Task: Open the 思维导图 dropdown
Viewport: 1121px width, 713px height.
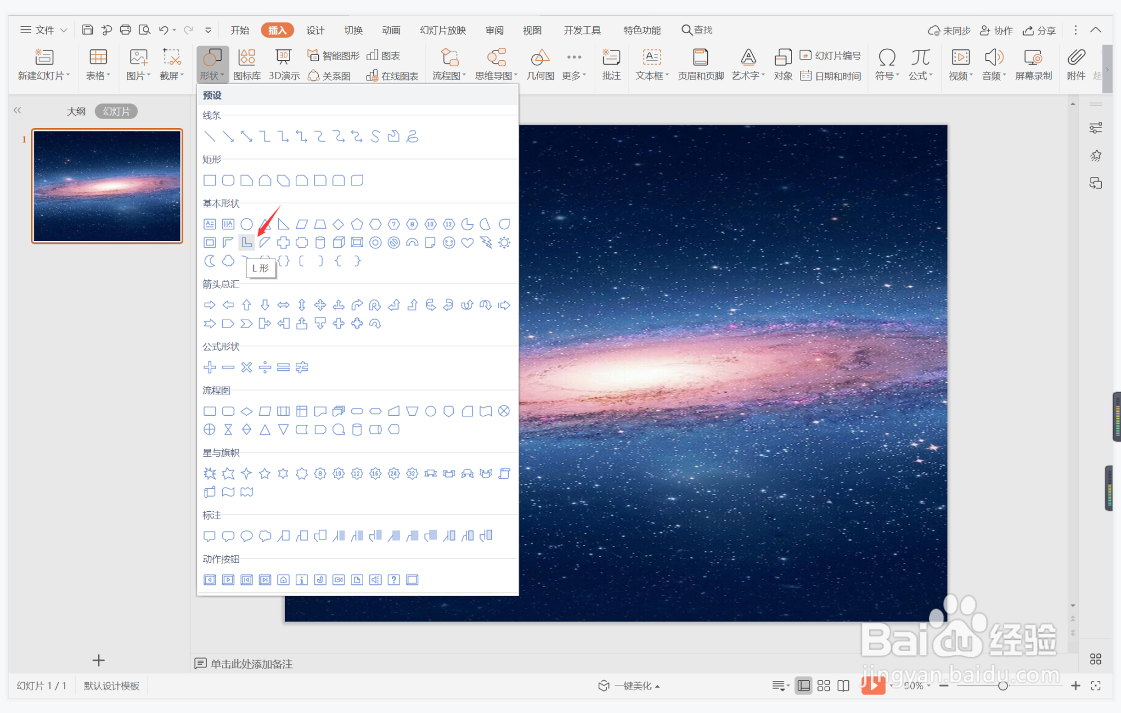Action: click(496, 76)
